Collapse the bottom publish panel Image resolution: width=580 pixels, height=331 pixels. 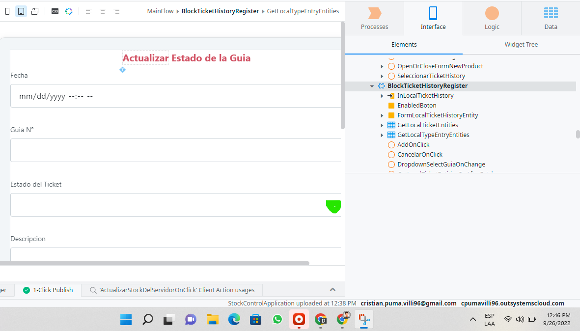pyautogui.click(x=332, y=290)
